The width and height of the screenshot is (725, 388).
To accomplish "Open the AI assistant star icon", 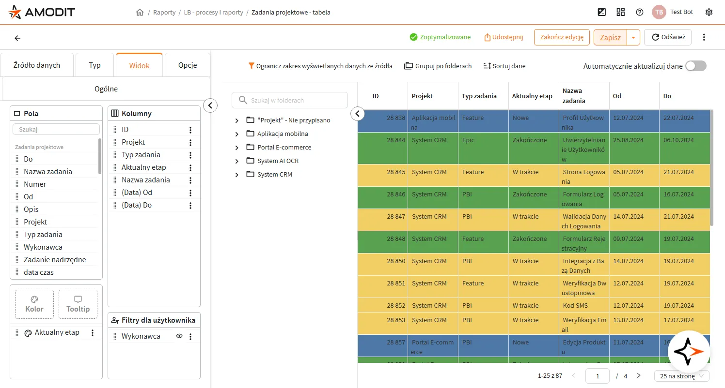I will [689, 351].
